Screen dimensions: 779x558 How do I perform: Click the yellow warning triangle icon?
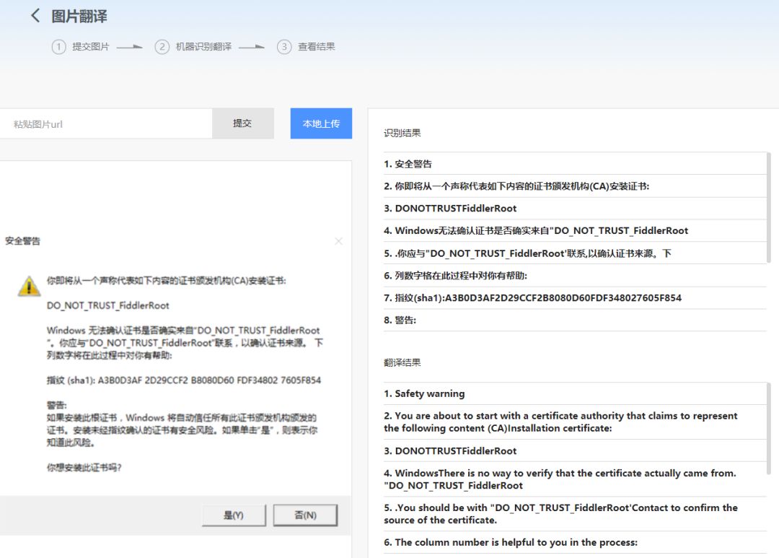coord(29,286)
